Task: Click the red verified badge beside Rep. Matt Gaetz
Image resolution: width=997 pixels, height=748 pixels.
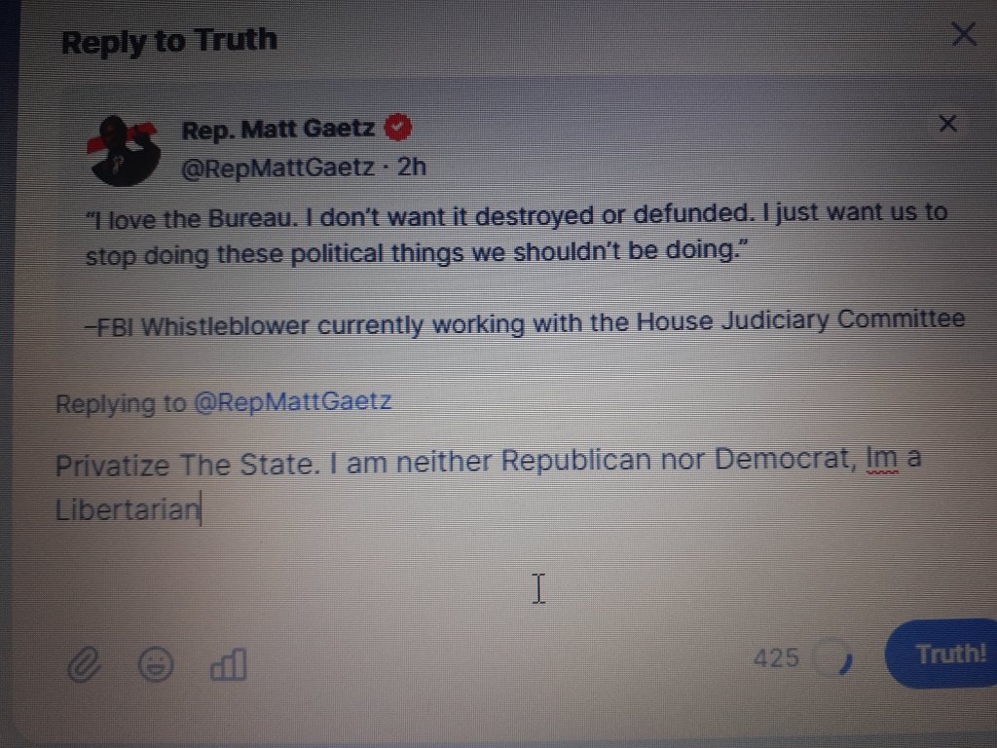Action: (x=398, y=128)
